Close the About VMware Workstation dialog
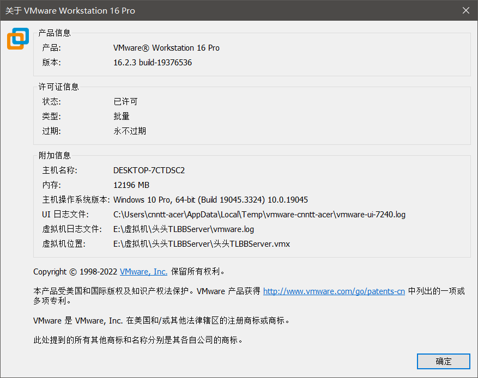Viewport: 478px width, 378px height. 466,10
